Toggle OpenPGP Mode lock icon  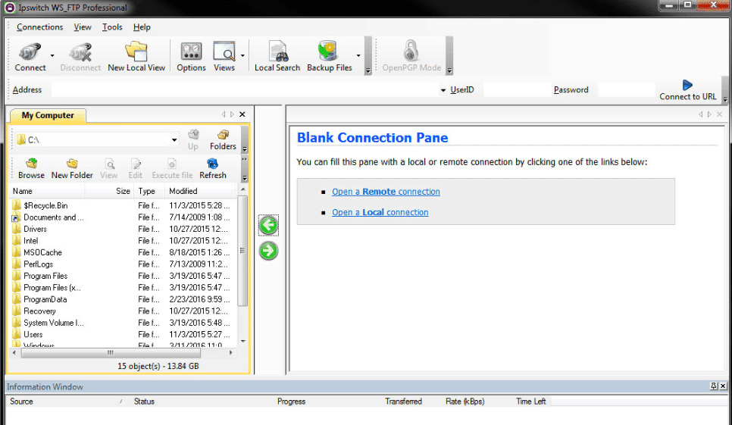(411, 51)
